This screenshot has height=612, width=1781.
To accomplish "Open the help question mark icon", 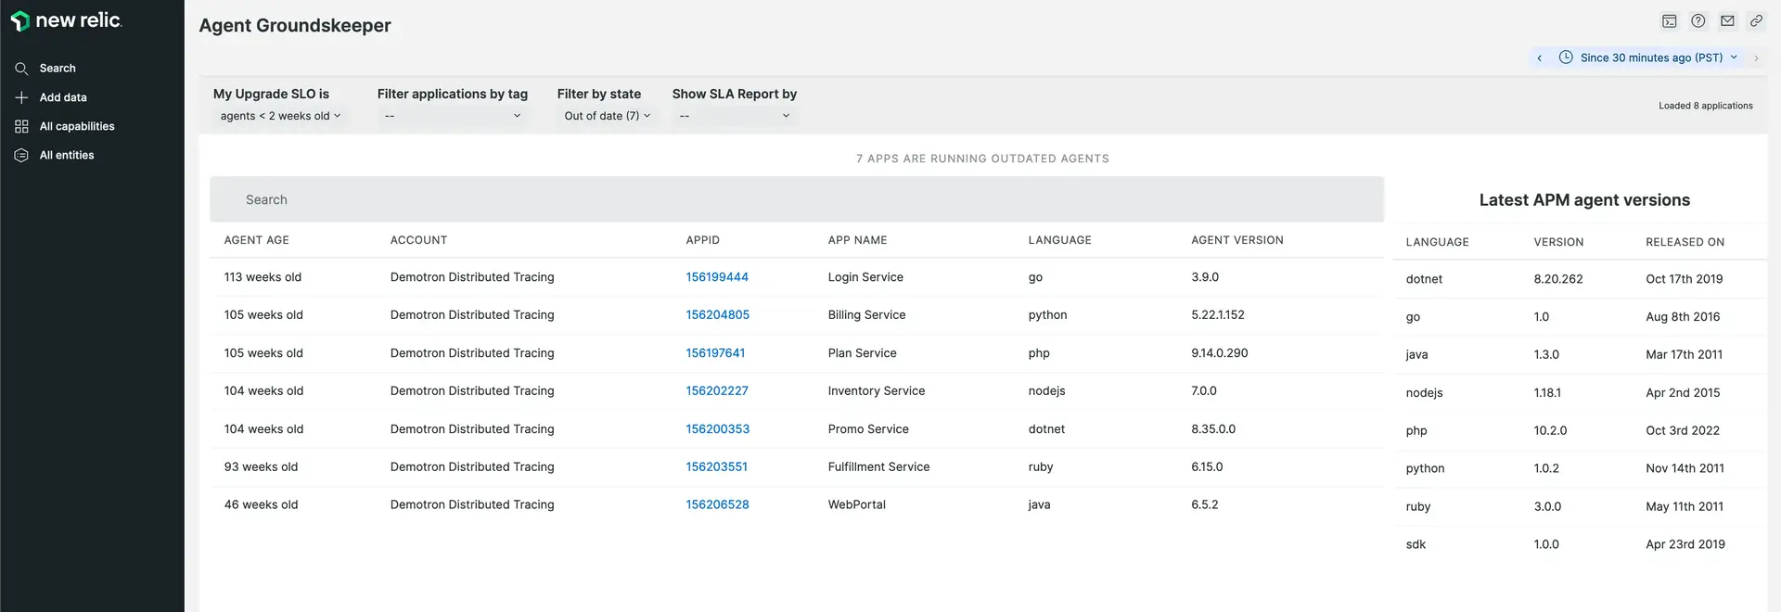I will point(1698,21).
